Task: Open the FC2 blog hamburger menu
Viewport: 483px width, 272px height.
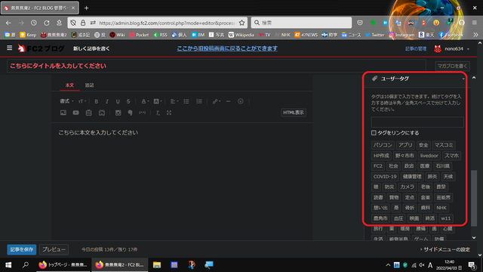Action: coord(10,48)
